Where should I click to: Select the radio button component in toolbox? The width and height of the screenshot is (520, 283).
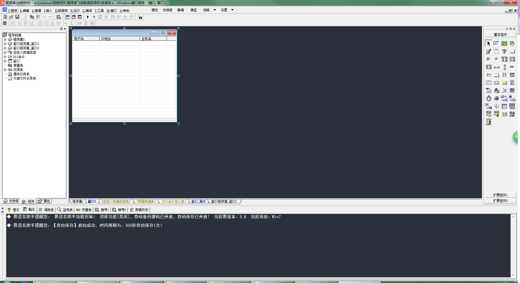pos(496,59)
